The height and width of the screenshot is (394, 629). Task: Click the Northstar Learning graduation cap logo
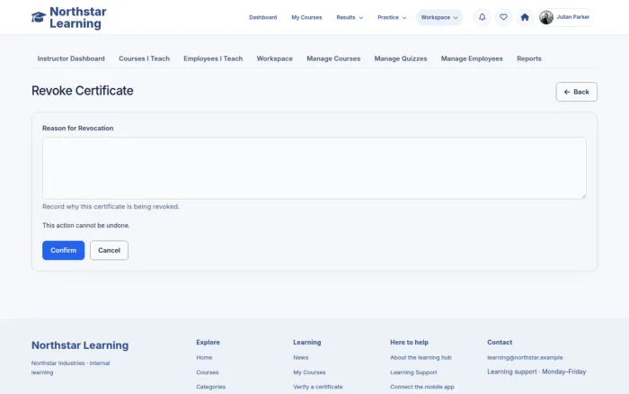pos(39,17)
